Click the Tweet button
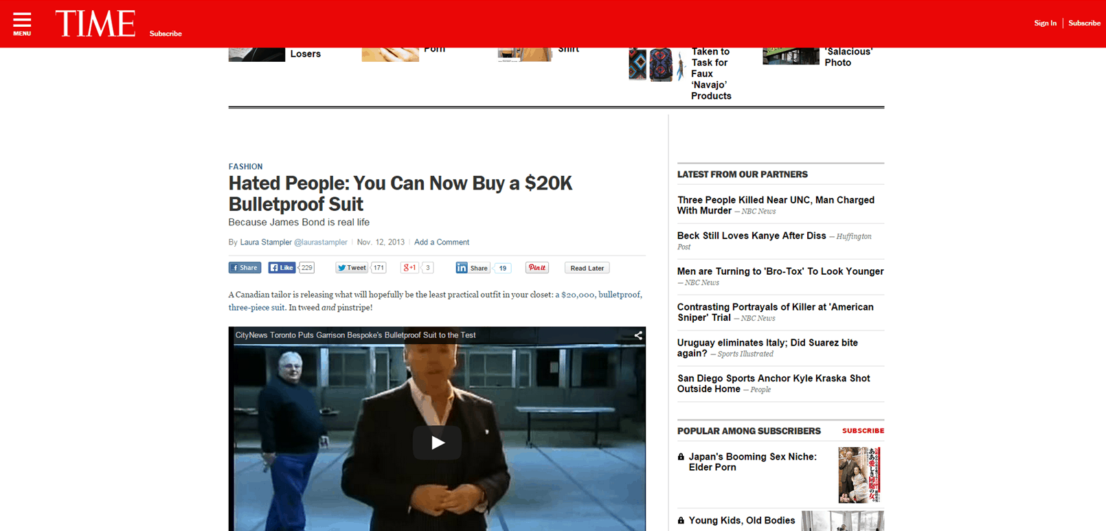The height and width of the screenshot is (531, 1106). click(352, 268)
